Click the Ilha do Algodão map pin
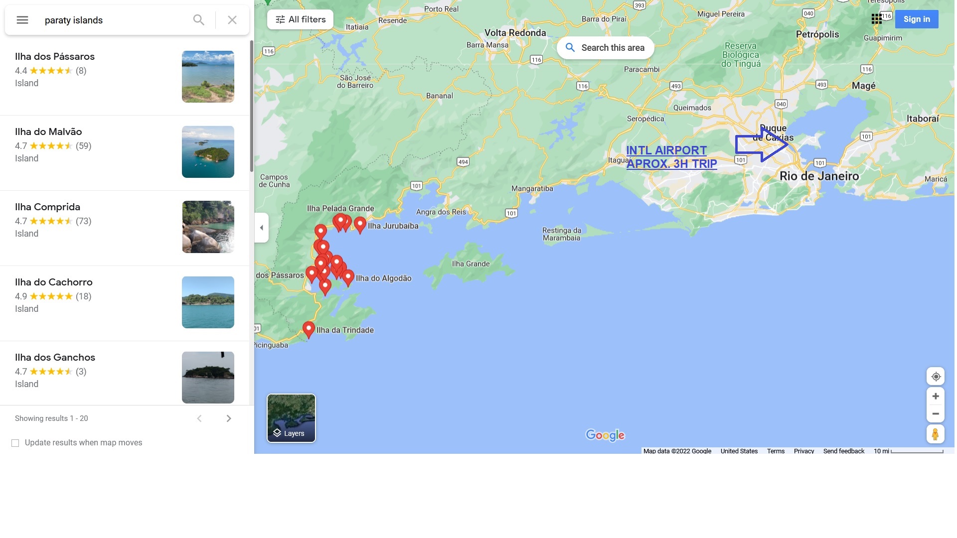 [348, 278]
